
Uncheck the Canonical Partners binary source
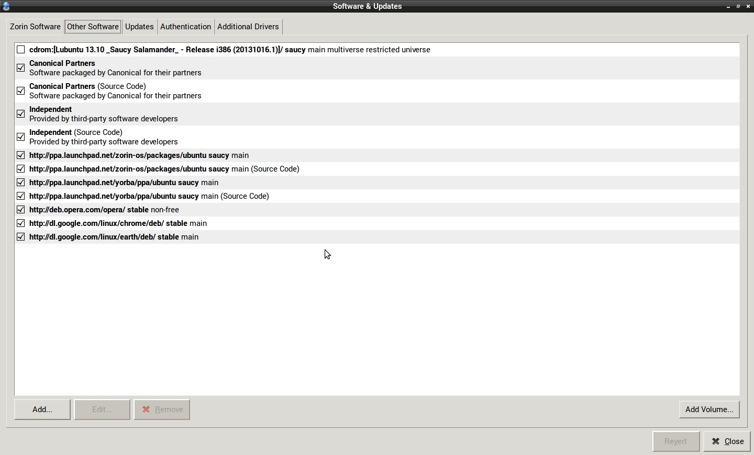21,68
